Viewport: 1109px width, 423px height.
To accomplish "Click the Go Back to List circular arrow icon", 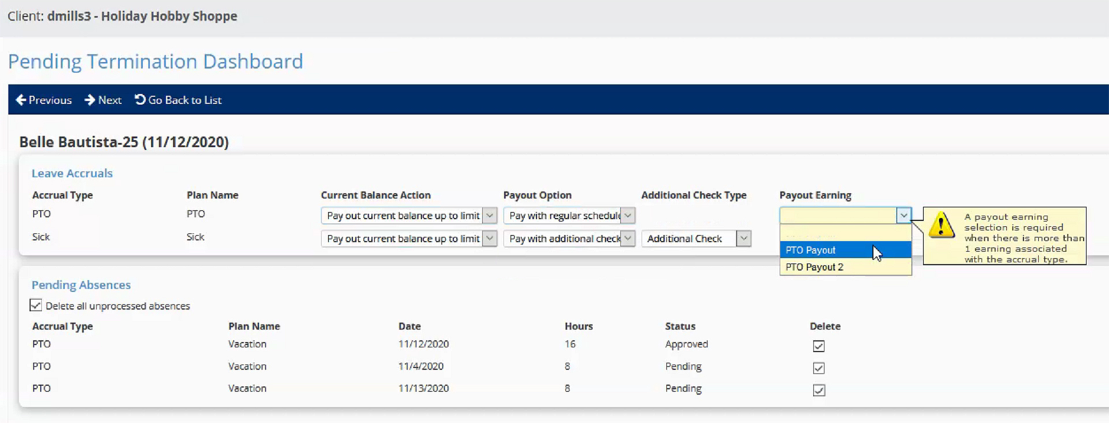I will pyautogui.click(x=140, y=99).
